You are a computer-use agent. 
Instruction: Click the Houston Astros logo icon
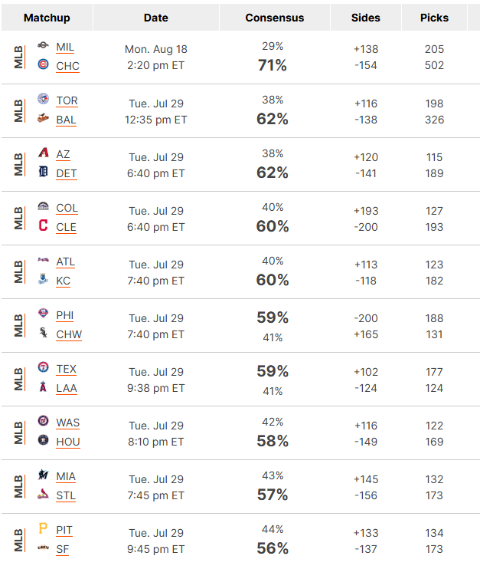pos(43,440)
